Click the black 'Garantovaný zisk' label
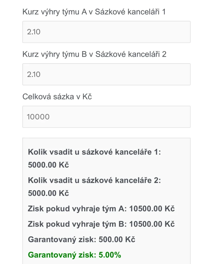The width and height of the screenshot is (213, 264). (x=62, y=240)
